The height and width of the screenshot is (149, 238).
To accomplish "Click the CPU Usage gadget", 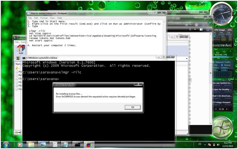I will (x=223, y=38).
